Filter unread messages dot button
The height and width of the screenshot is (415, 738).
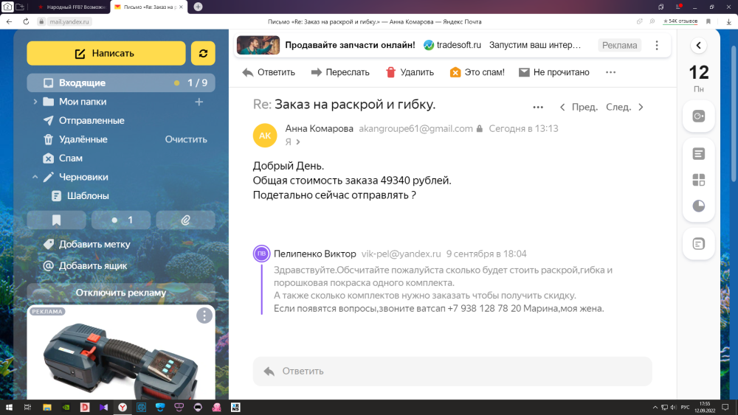point(121,220)
